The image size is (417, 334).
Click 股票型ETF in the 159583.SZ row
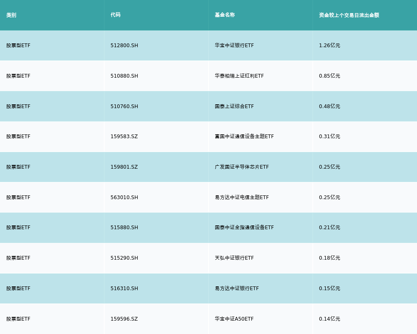click(x=18, y=137)
